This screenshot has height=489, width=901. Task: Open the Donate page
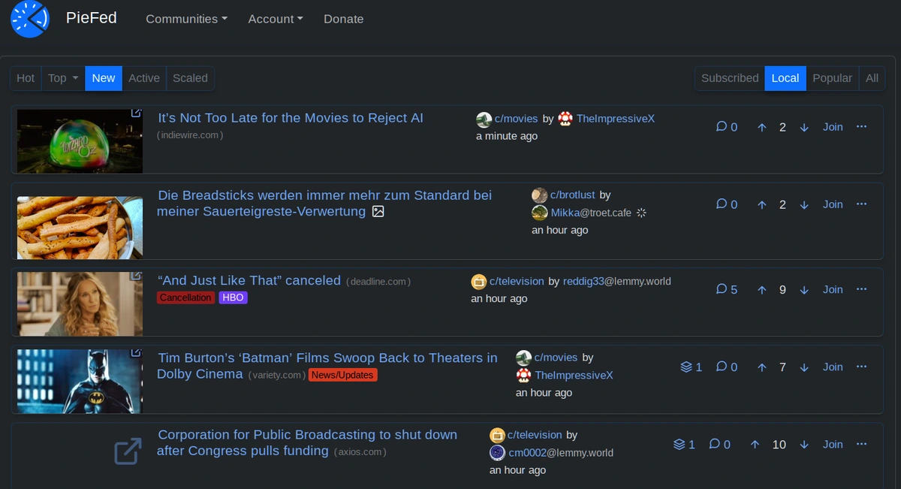343,19
